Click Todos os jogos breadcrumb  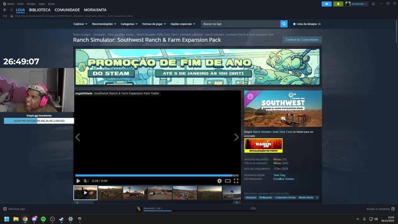pos(82,35)
